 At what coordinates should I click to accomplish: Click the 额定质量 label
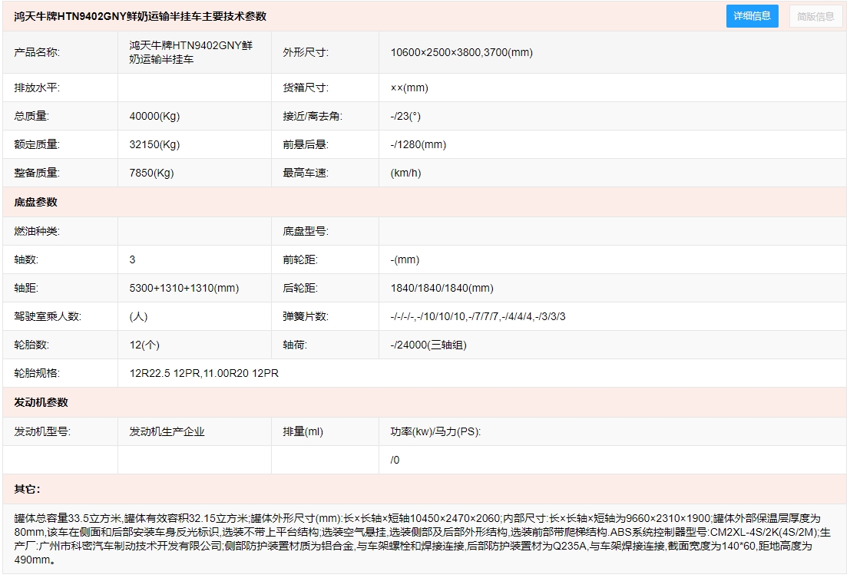pyautogui.click(x=37, y=144)
